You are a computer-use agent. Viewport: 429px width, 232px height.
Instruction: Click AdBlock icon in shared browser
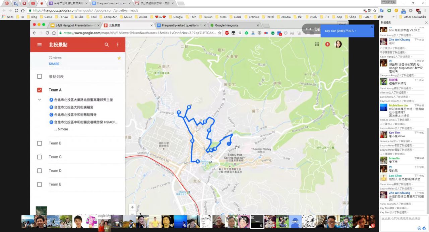[227, 33]
